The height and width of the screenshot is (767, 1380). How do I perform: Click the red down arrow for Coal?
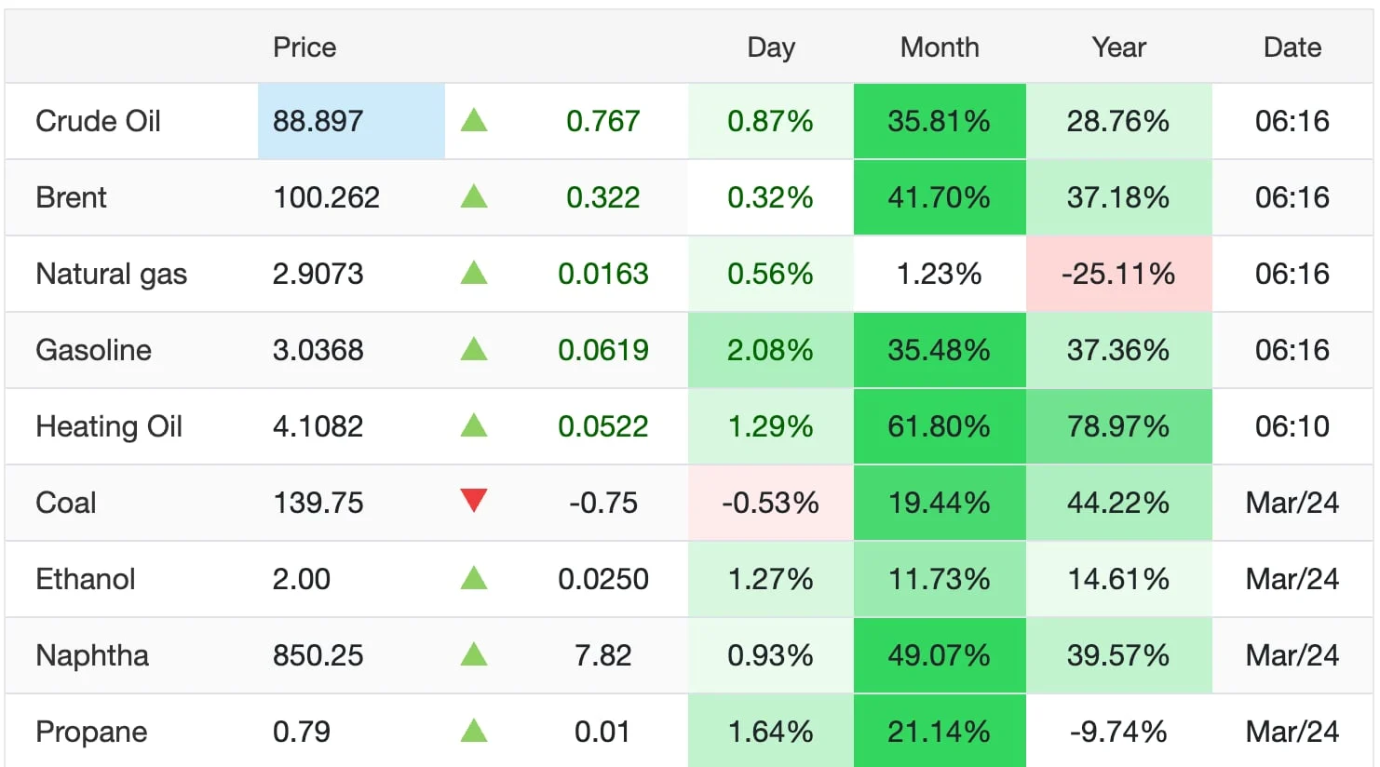pos(474,501)
